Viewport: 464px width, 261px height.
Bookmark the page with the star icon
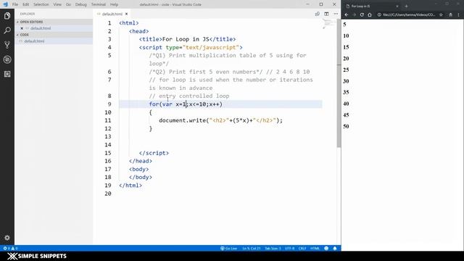(441, 14)
